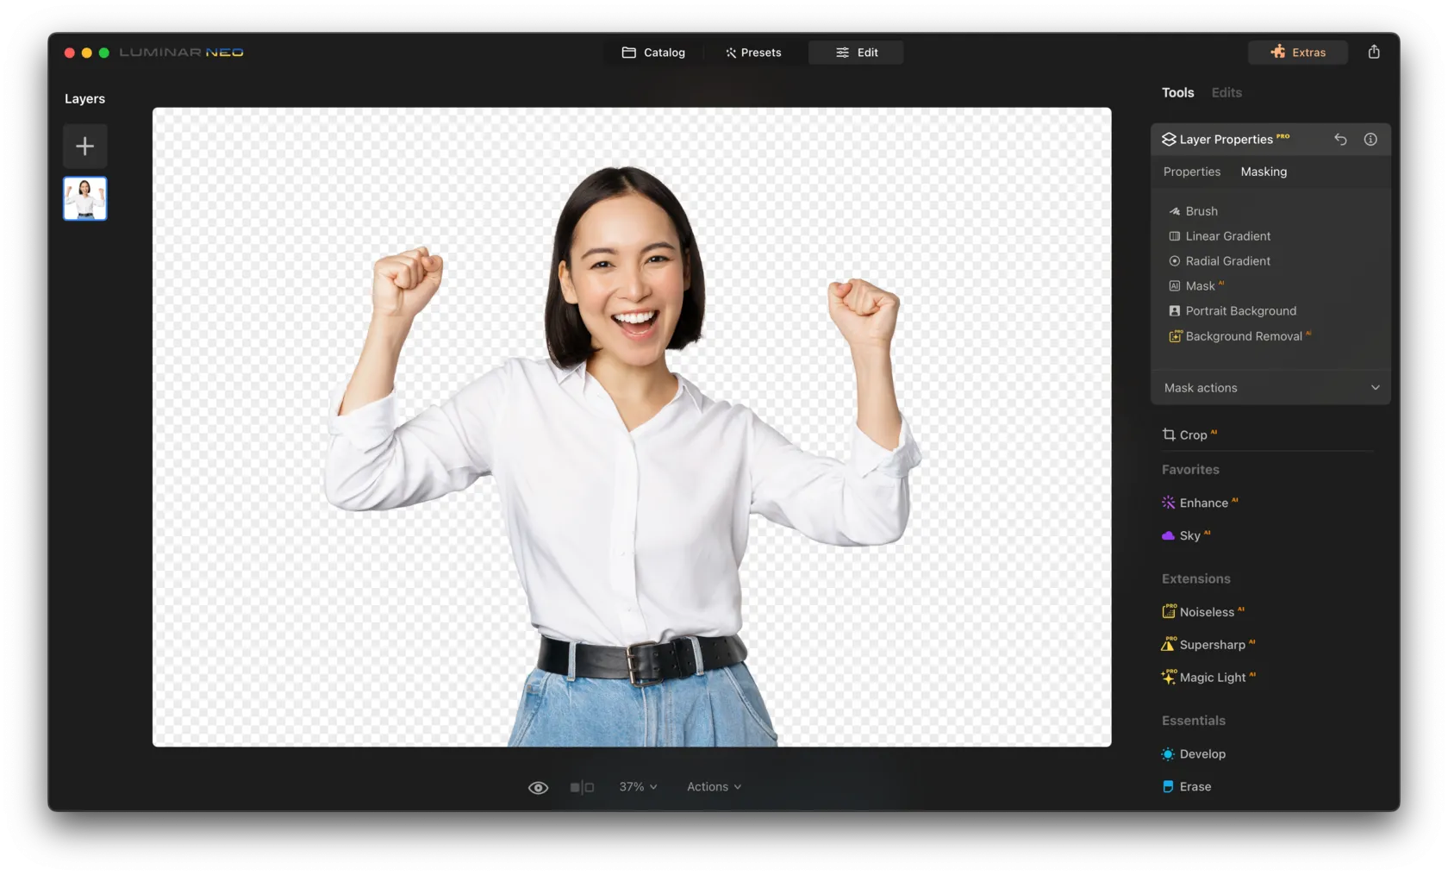The image size is (1448, 875).
Task: Switch to the Properties tab
Action: coord(1191,172)
